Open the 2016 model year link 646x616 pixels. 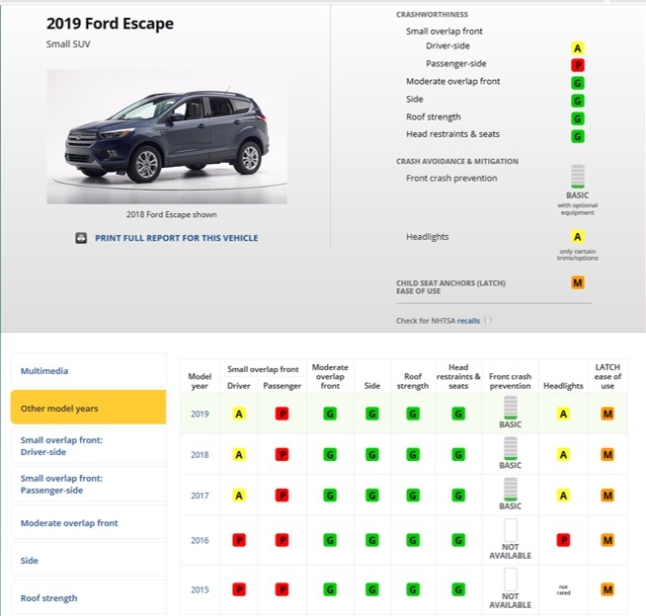200,540
